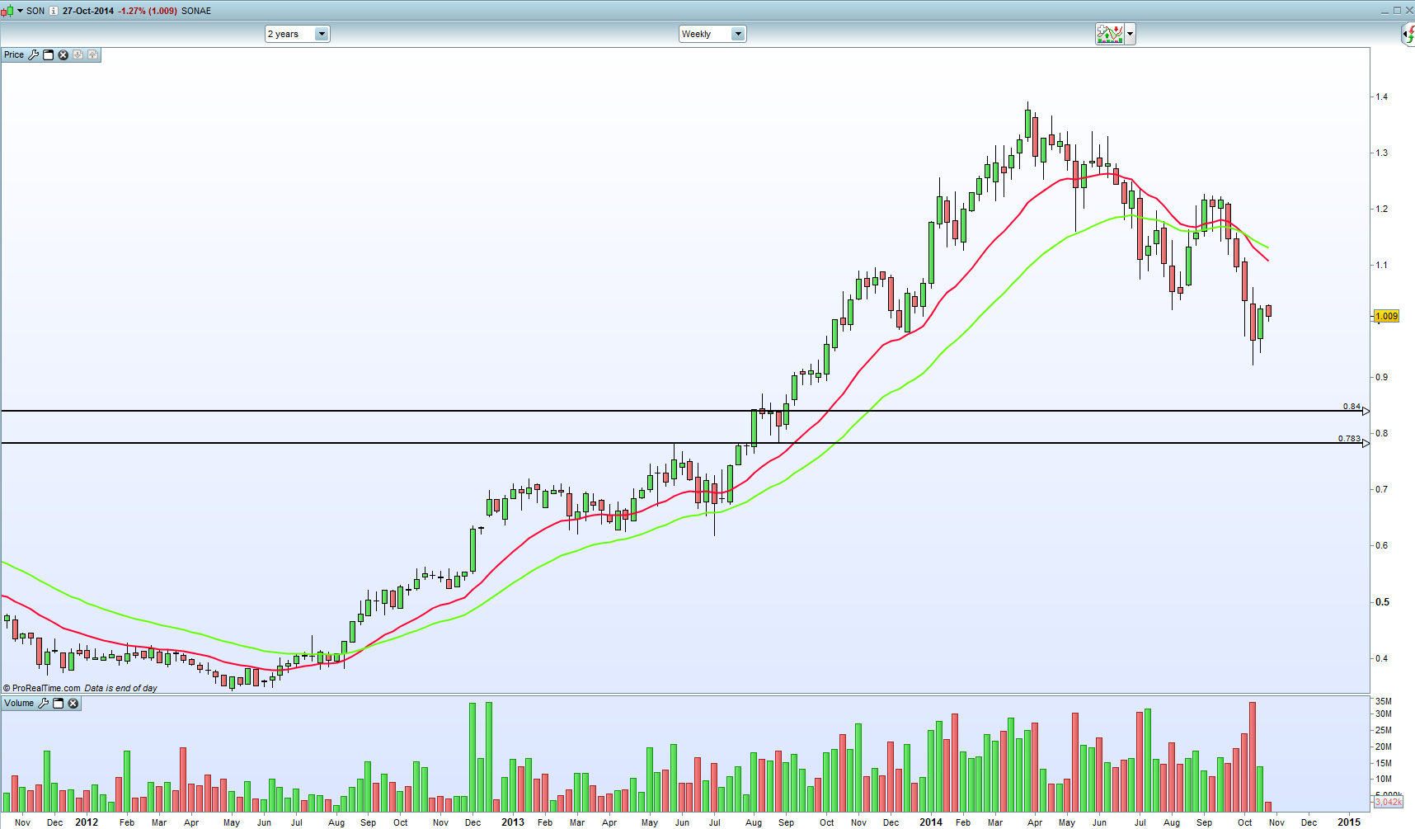Click the Volume panel label
The width and height of the screenshot is (1415, 829).
click(x=19, y=704)
